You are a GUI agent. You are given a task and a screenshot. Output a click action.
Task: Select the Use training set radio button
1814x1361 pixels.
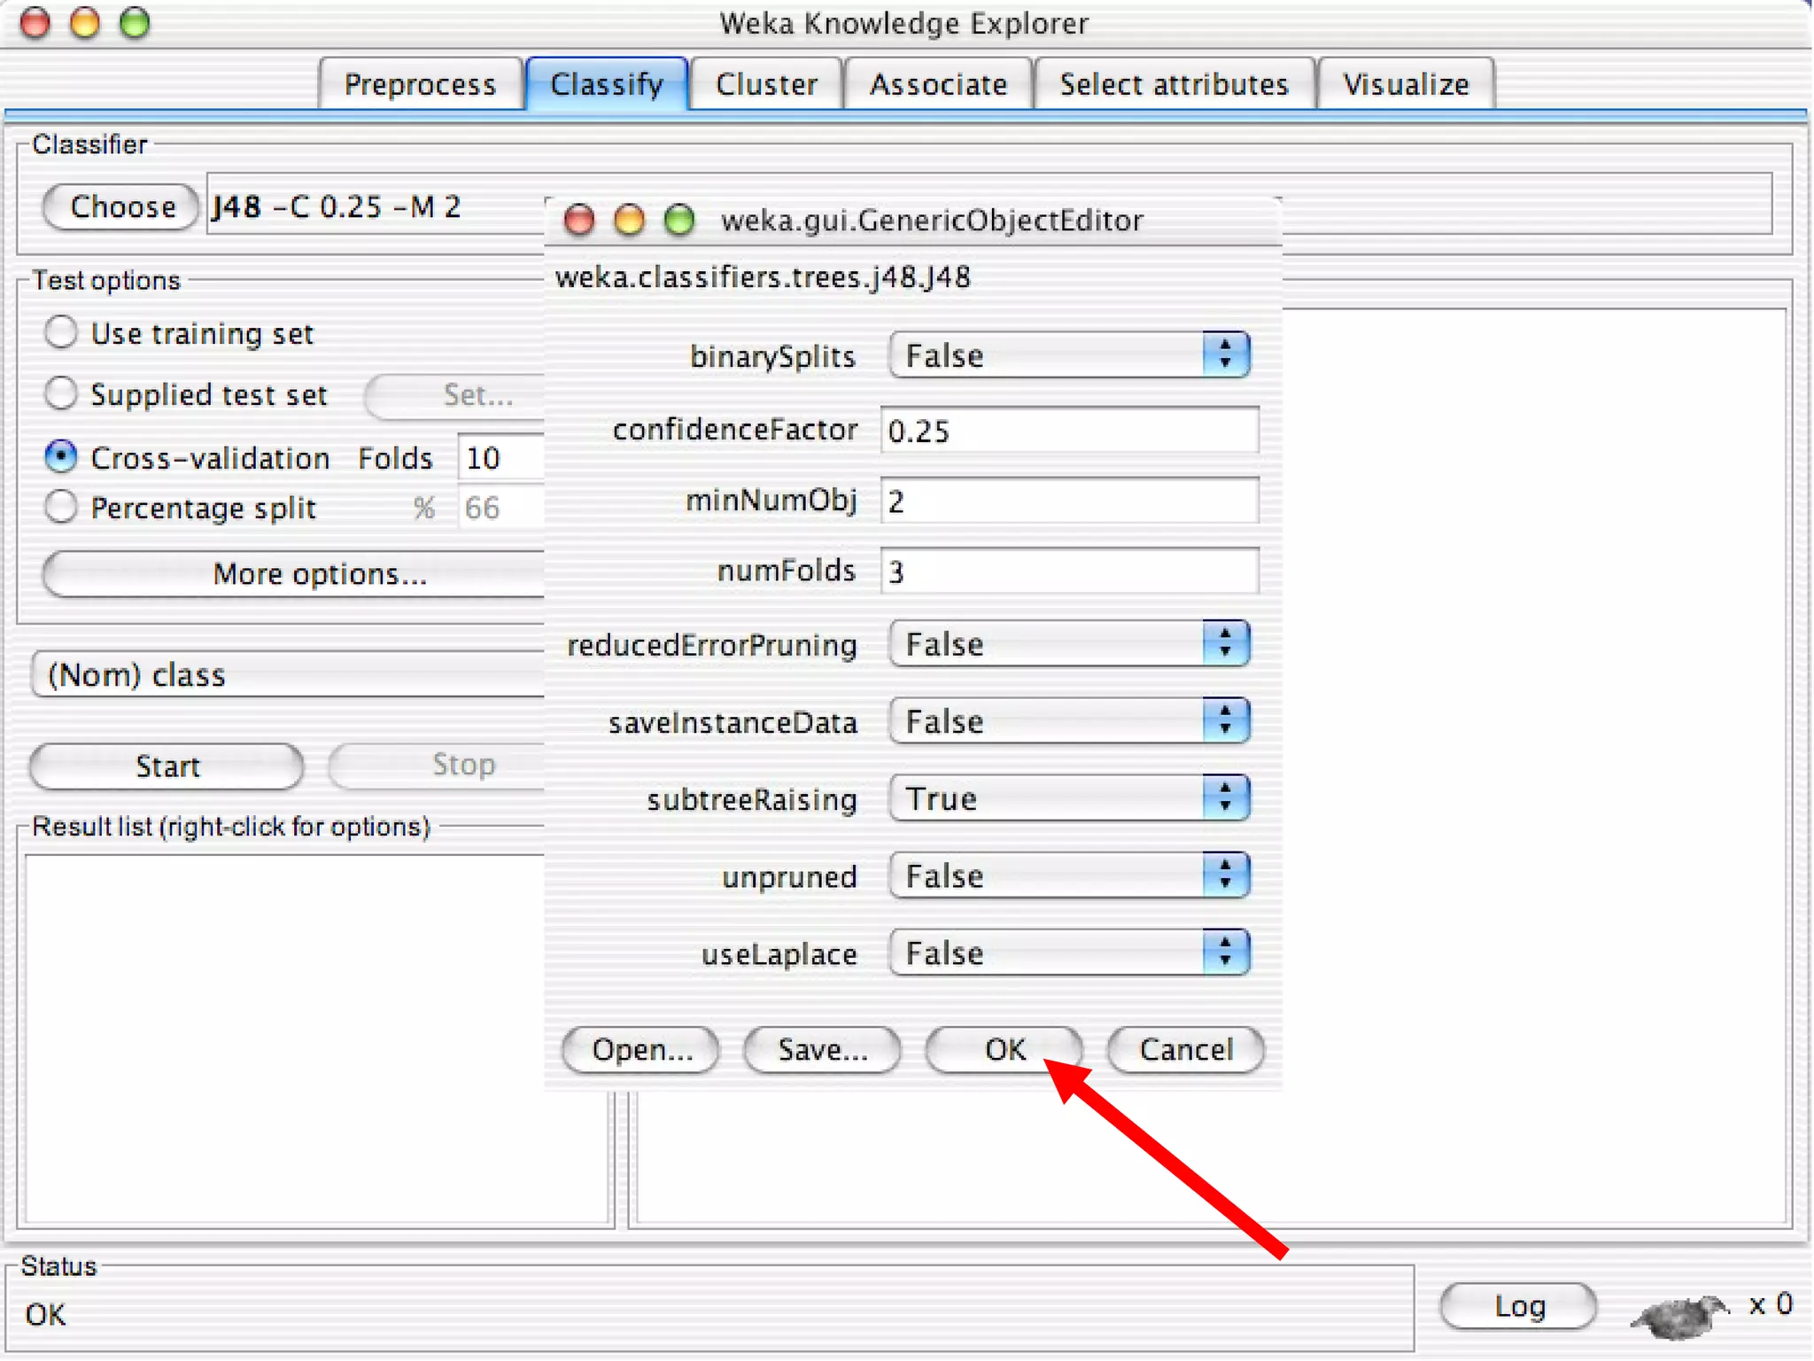pyautogui.click(x=61, y=332)
